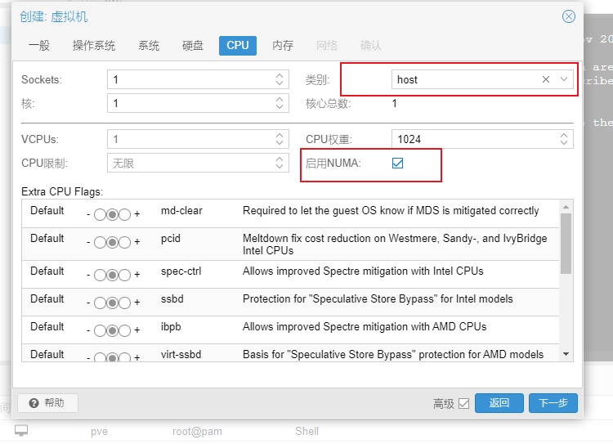Select the virt-ssbd flag name
The height and width of the screenshot is (444, 613).
(x=181, y=354)
